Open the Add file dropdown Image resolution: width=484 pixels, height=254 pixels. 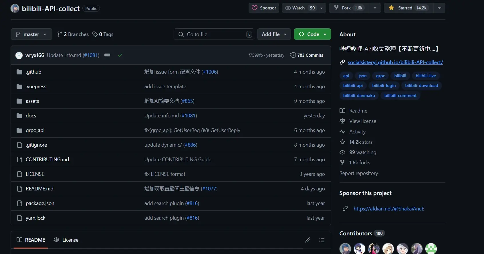pyautogui.click(x=274, y=34)
